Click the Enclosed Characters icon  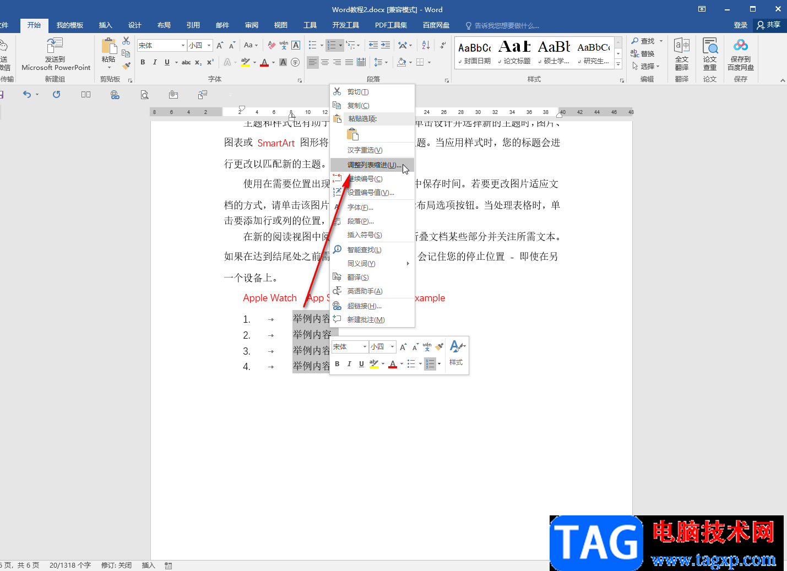(295, 62)
